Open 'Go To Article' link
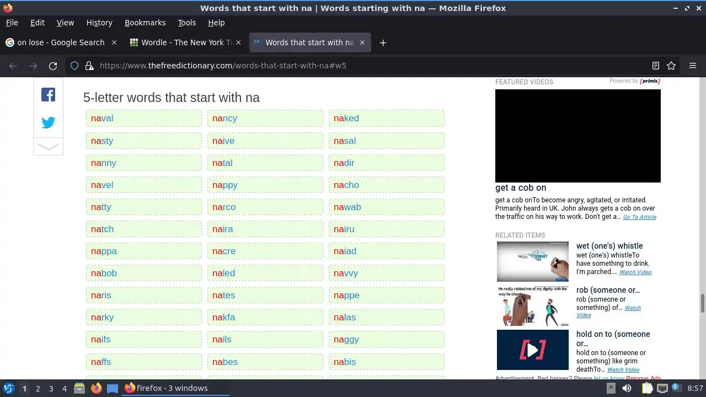This screenshot has height=397, width=706. coord(639,217)
